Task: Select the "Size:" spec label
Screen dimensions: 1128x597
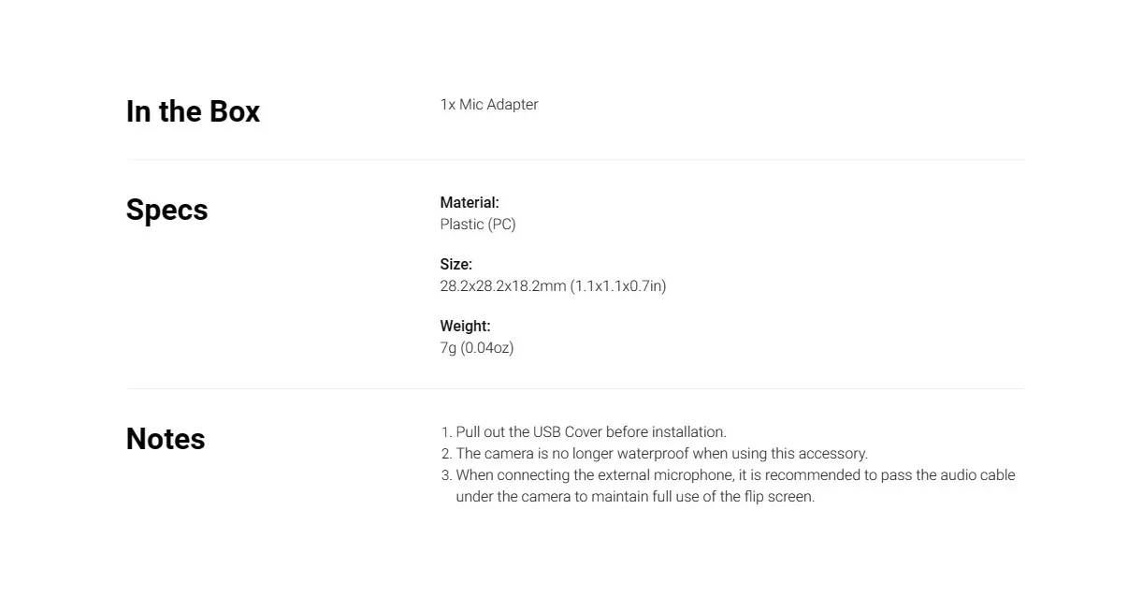Action: coord(456,265)
